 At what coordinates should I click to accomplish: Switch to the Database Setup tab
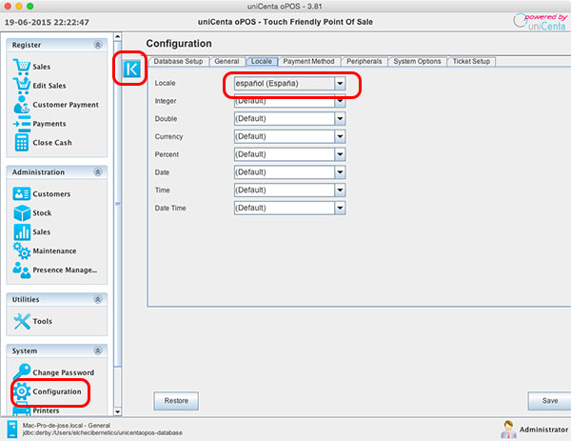(x=179, y=61)
